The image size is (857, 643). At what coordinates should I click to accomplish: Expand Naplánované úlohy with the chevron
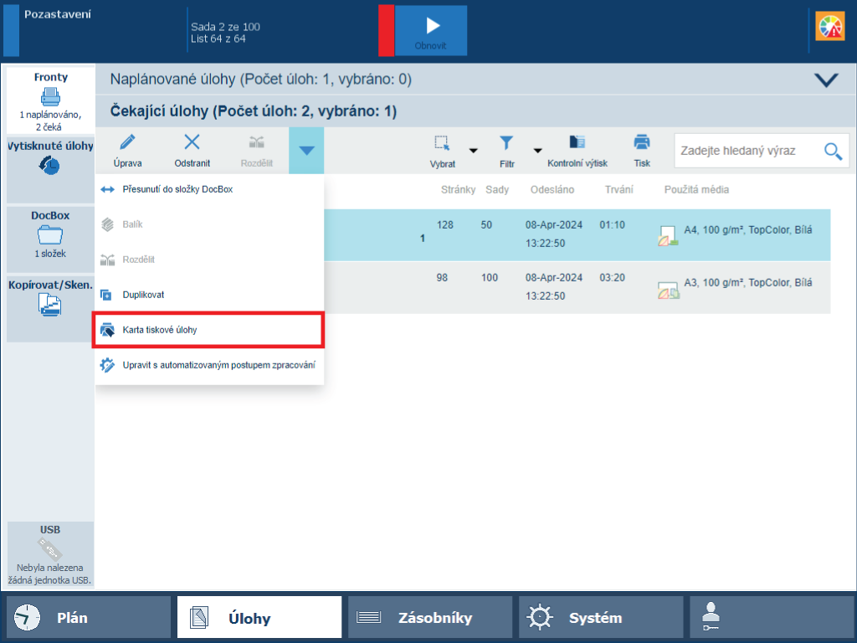click(x=826, y=80)
